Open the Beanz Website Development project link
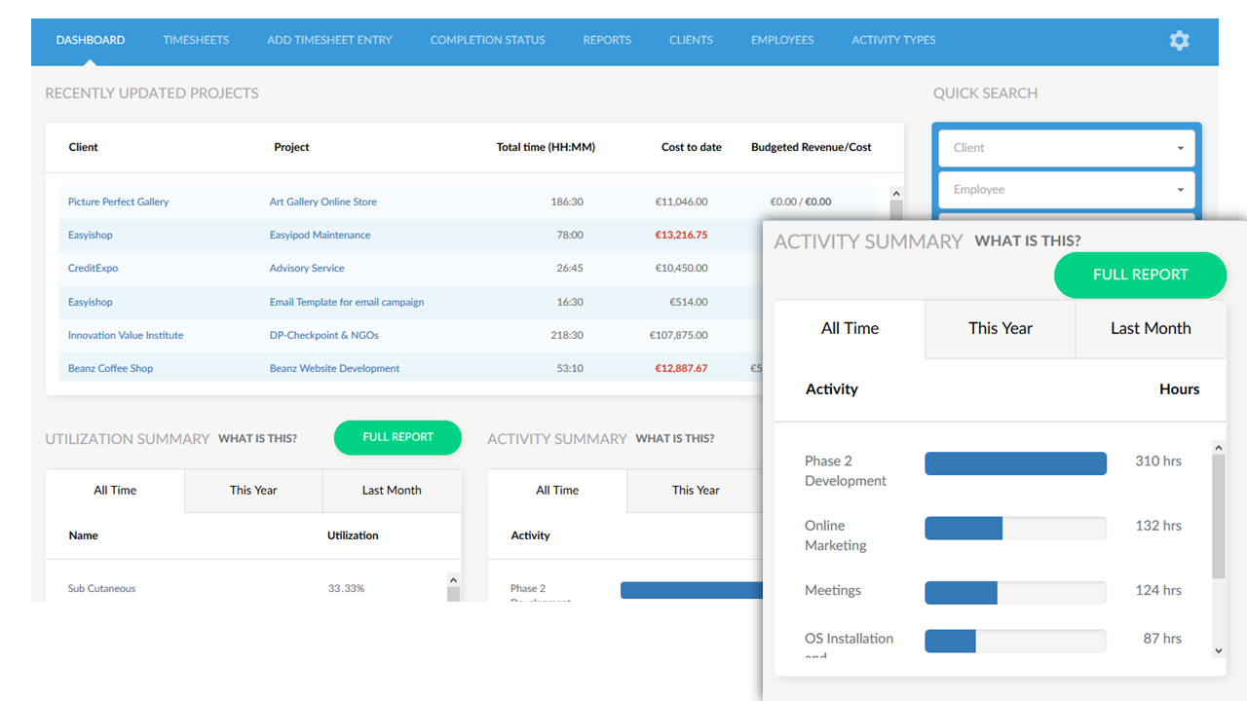 (x=334, y=369)
